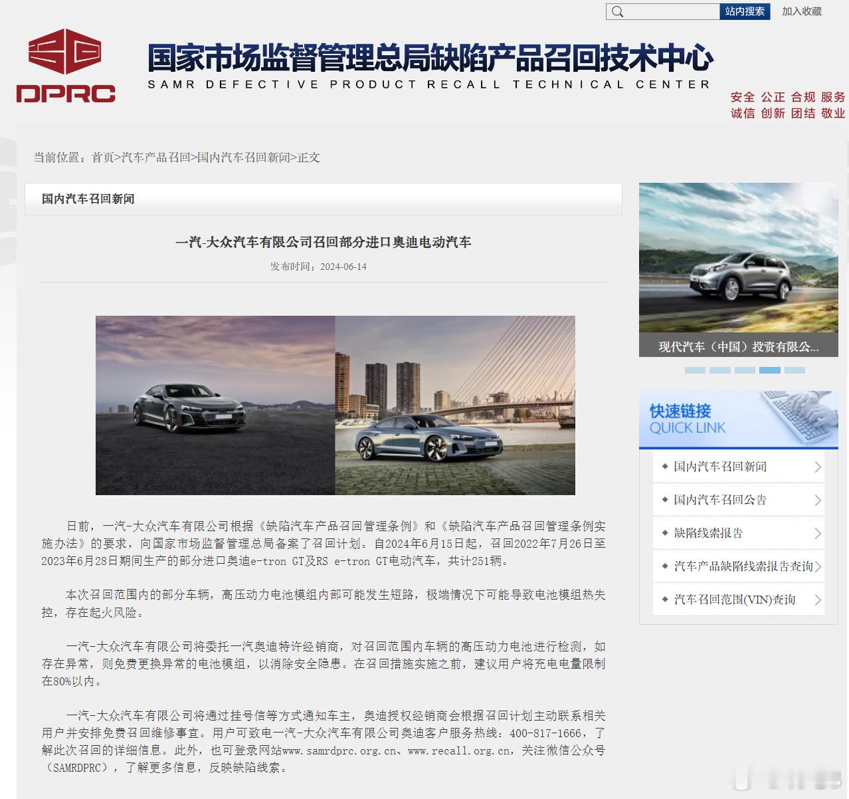
Task: Select the second carousel indicator dot
Action: click(x=720, y=370)
